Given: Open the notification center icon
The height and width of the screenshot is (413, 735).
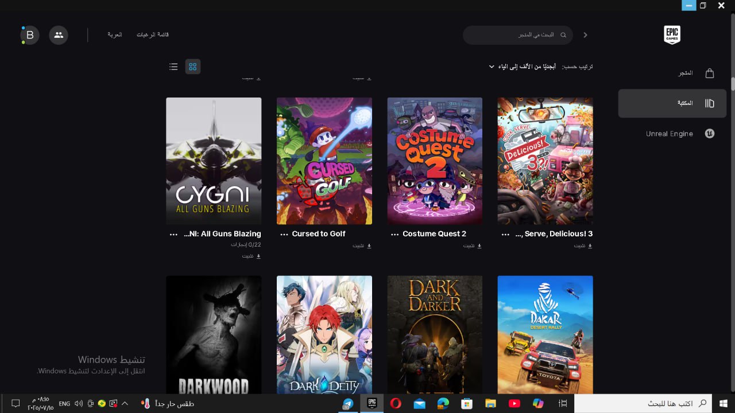Looking at the screenshot, I should [x=16, y=403].
